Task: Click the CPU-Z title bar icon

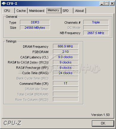Action: (x=4, y=4)
